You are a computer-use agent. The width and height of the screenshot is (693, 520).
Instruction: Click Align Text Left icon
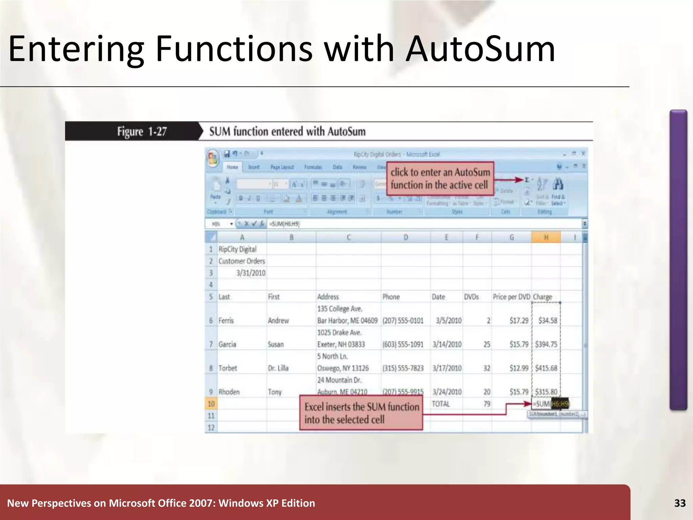pos(315,198)
